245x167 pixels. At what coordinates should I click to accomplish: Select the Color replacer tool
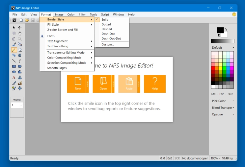20,44
